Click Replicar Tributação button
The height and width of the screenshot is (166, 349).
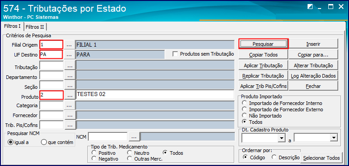click(x=263, y=76)
